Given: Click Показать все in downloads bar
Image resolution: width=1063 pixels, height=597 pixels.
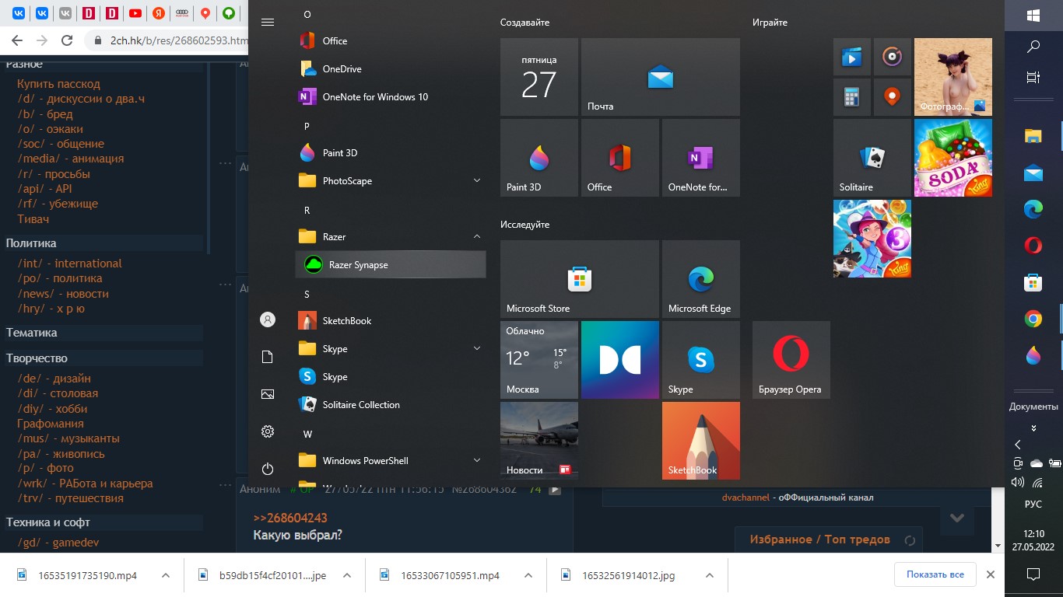Looking at the screenshot, I should tap(935, 574).
